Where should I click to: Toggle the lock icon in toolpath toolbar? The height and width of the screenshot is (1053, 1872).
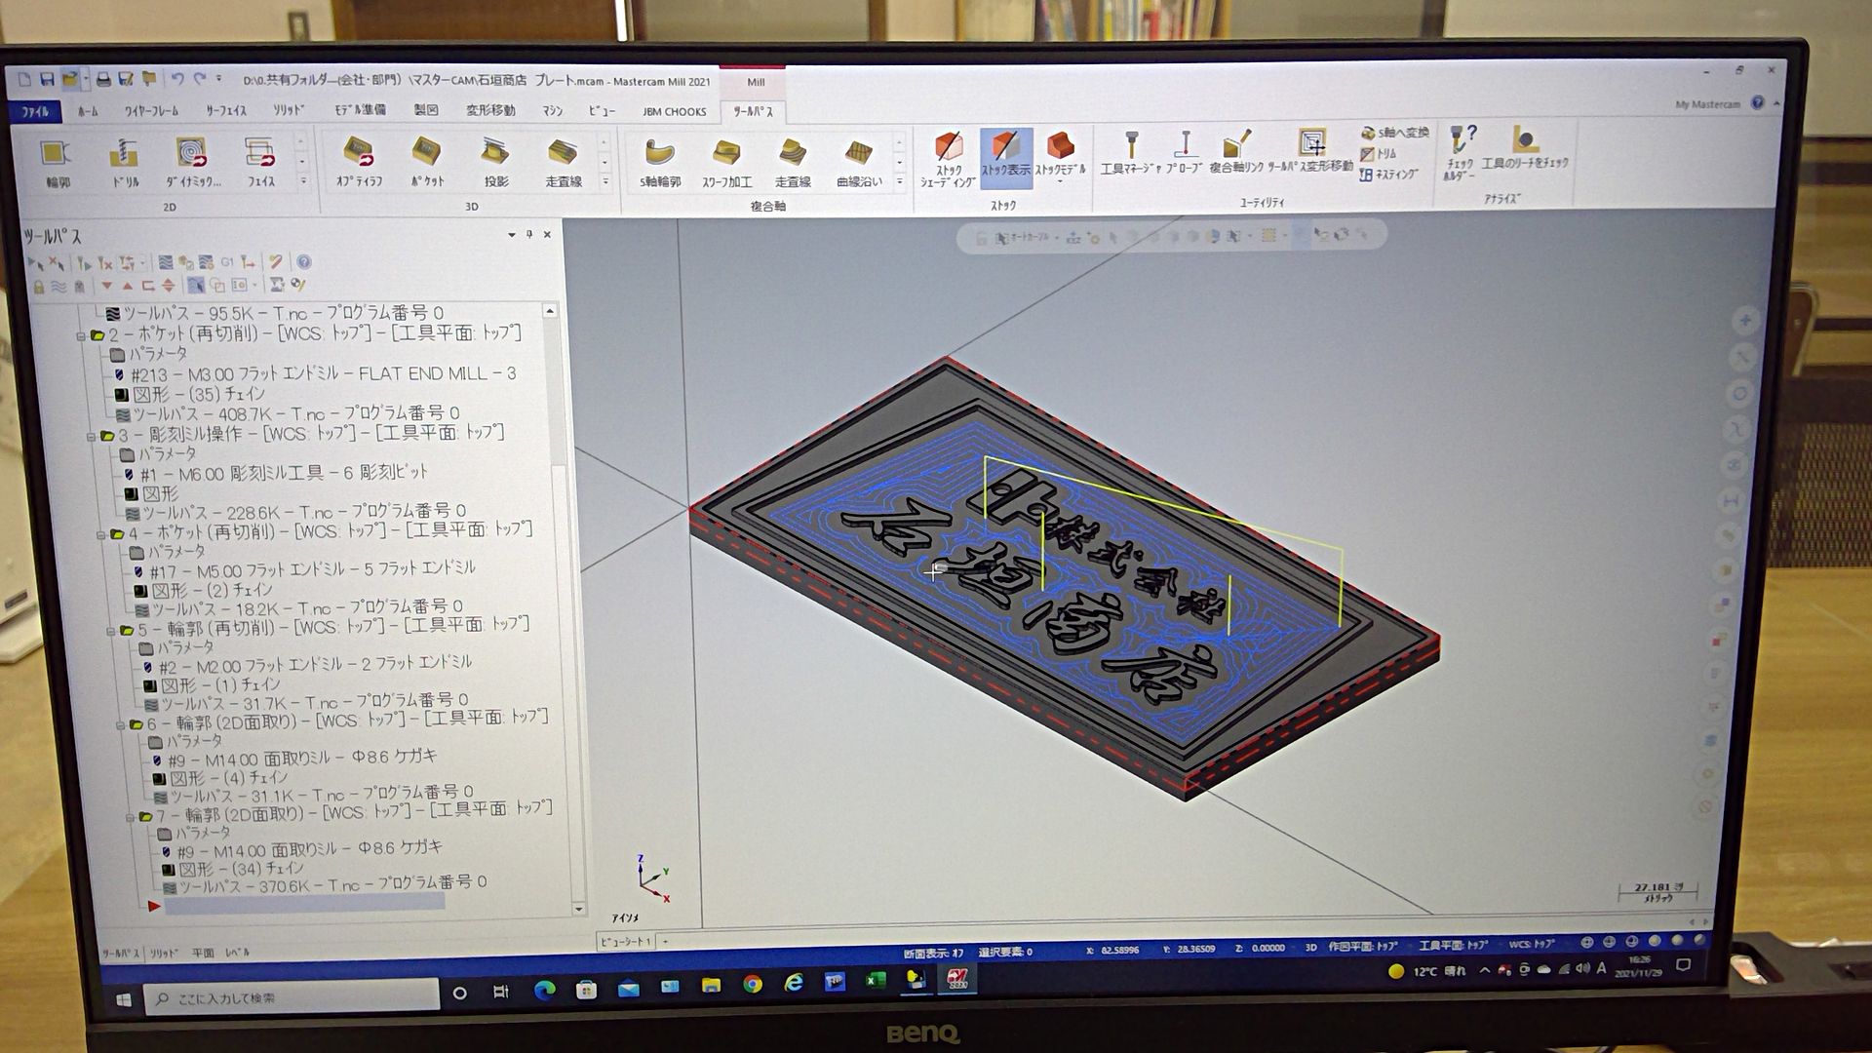click(x=39, y=287)
